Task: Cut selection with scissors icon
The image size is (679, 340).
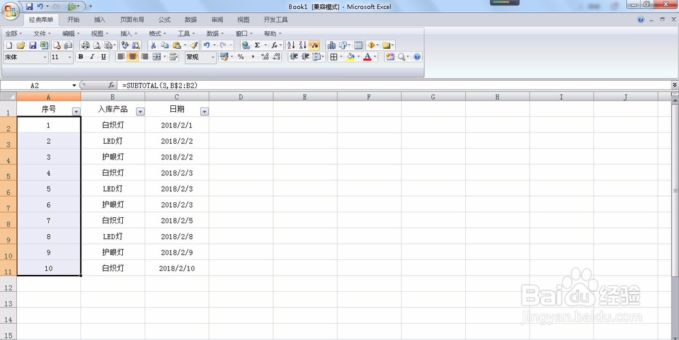Action: point(153,45)
